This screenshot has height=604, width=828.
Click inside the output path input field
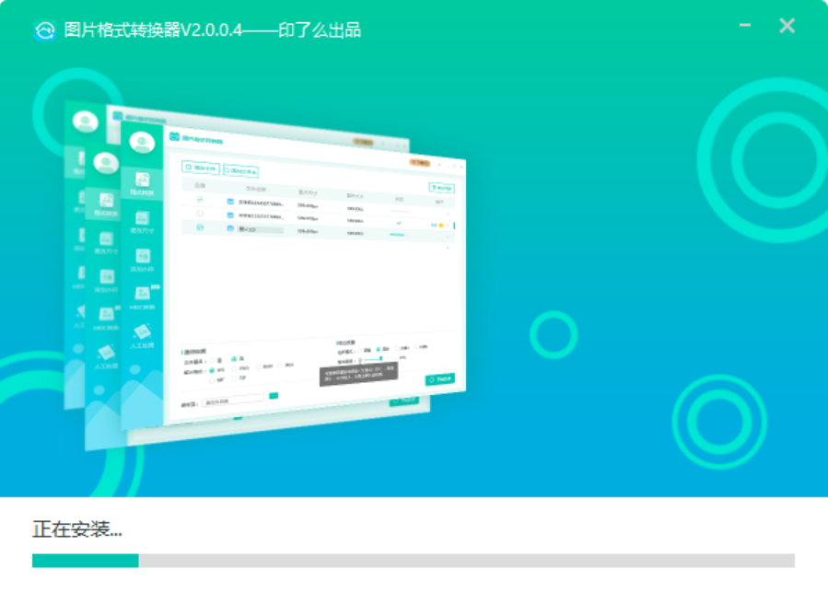[x=232, y=400]
